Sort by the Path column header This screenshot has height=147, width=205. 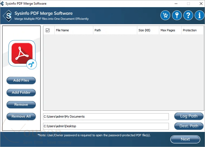[x=115, y=30]
